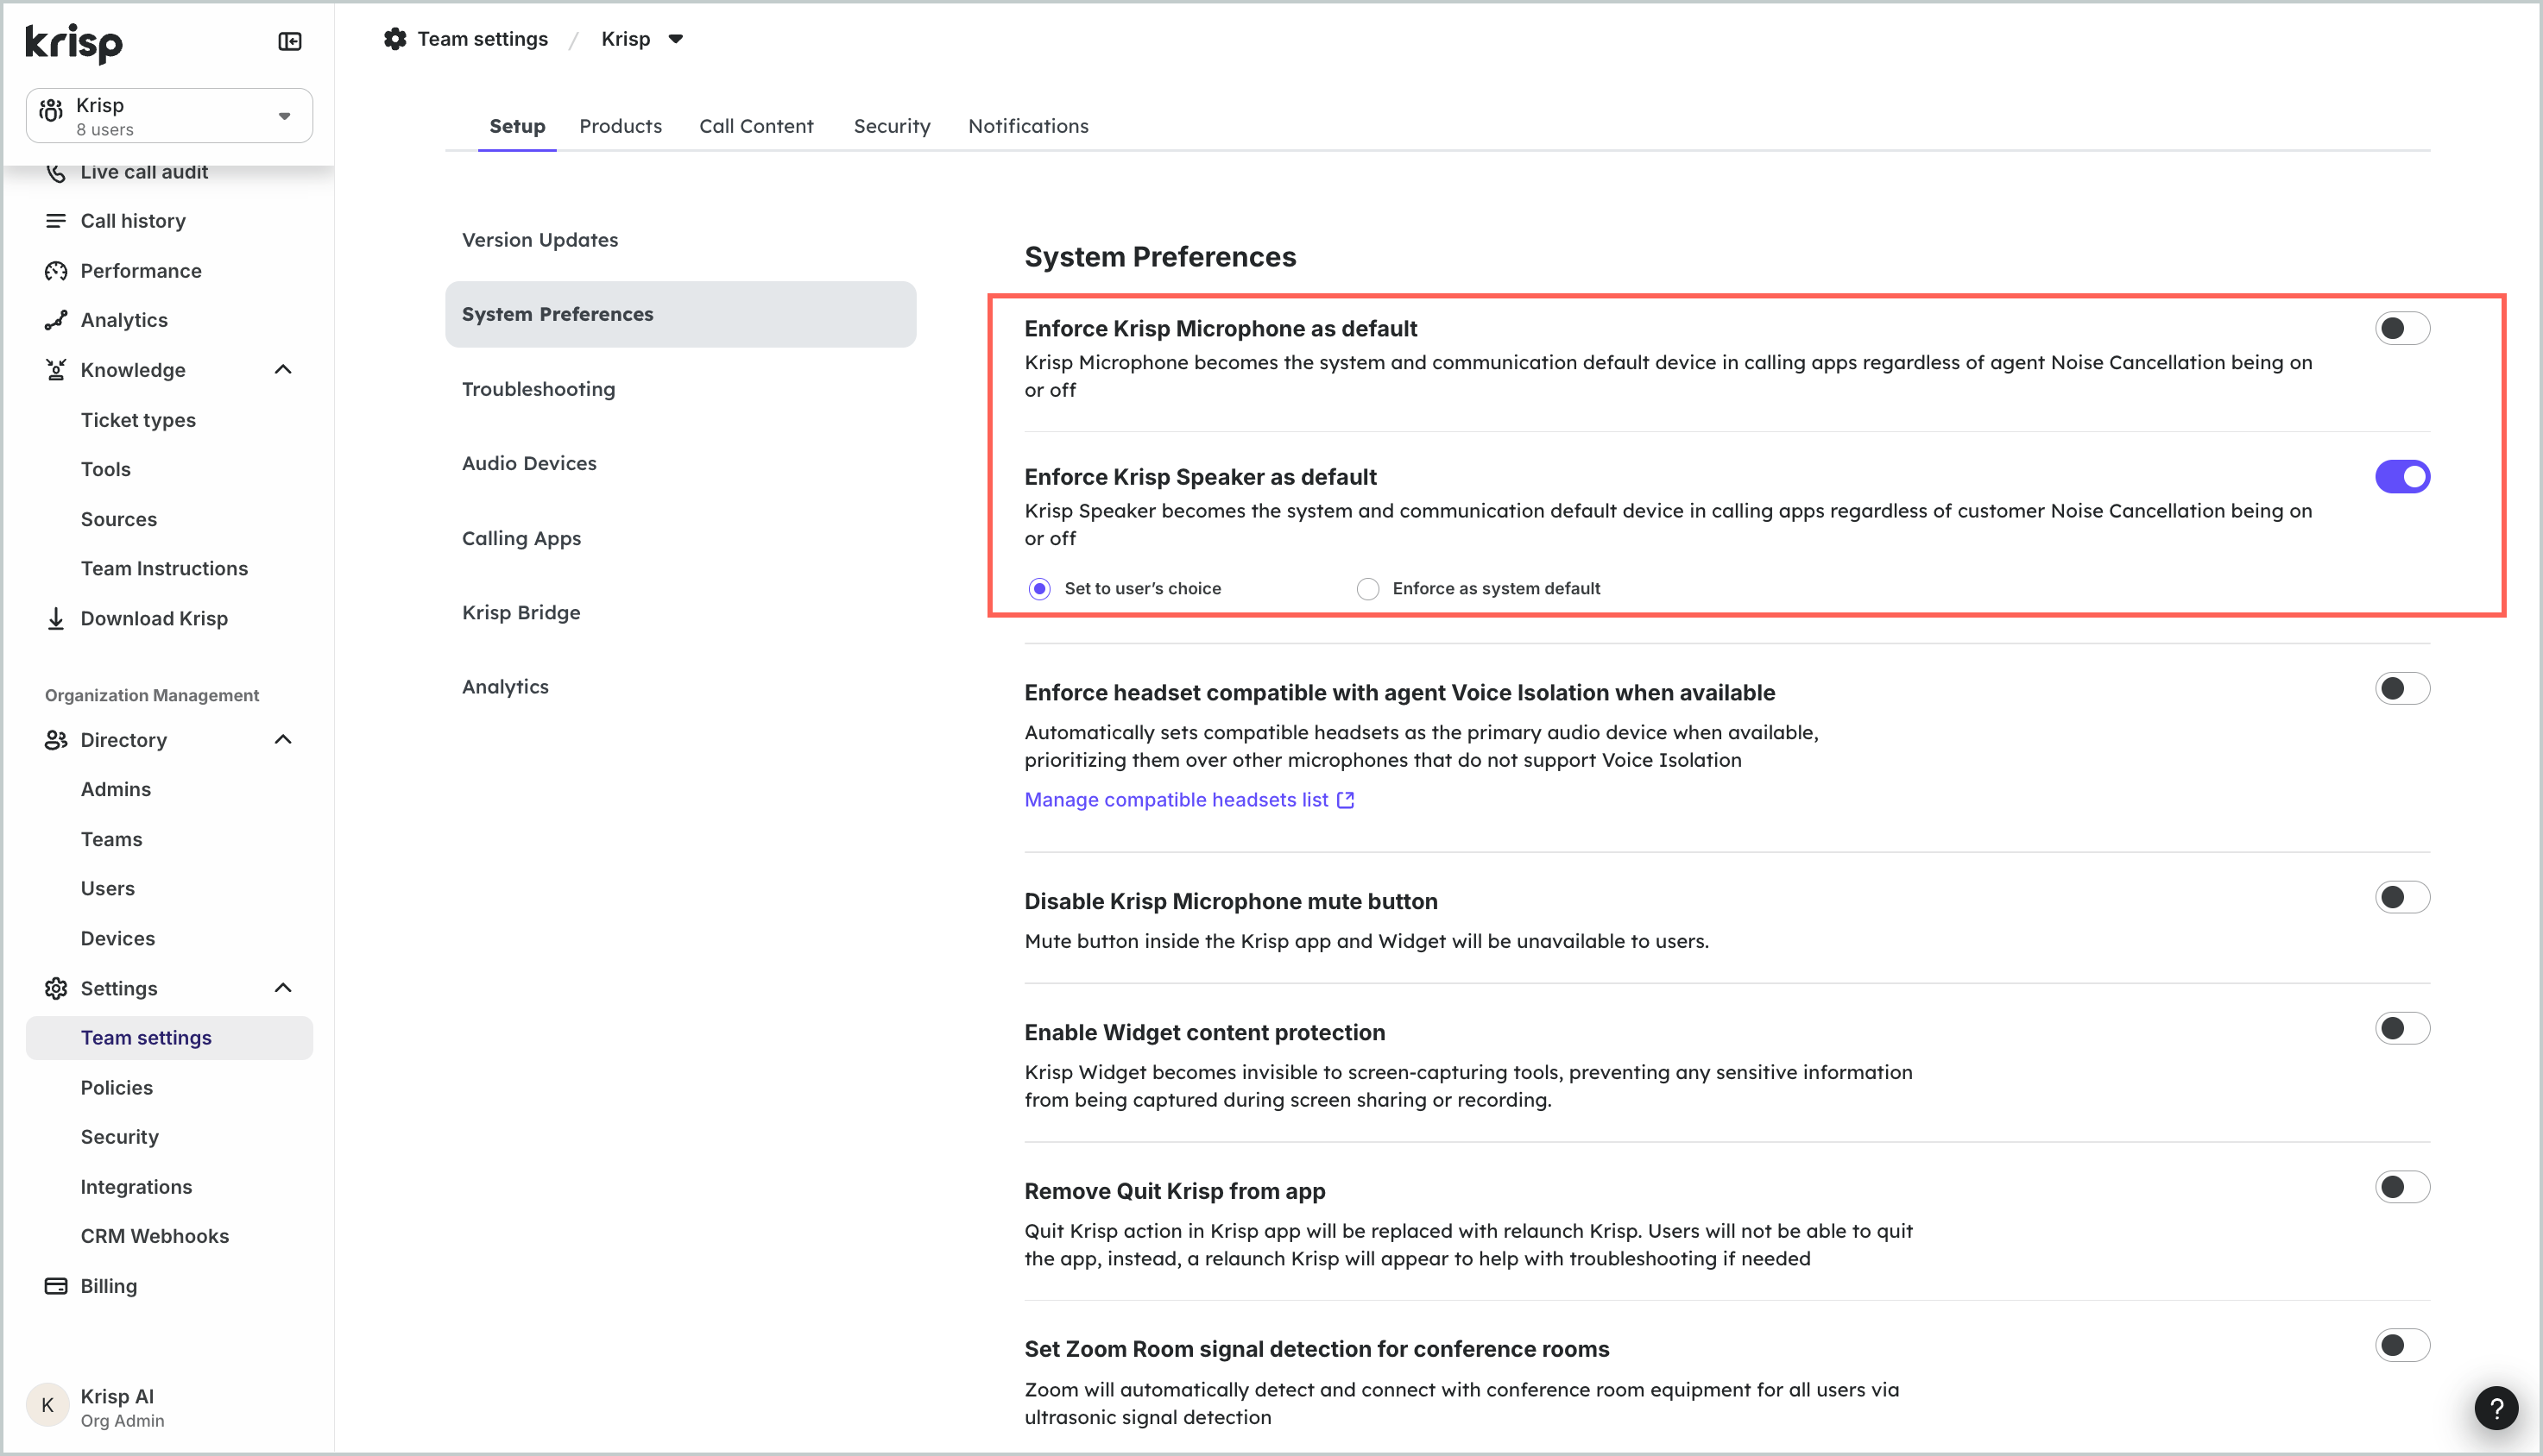Open the Krisp breadcrumb dropdown arrow
The image size is (2543, 1456).
pos(676,39)
